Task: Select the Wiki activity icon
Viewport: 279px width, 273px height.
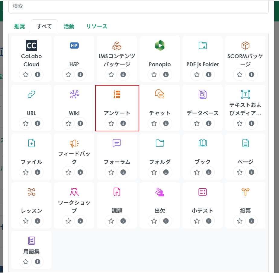Action: 74,94
